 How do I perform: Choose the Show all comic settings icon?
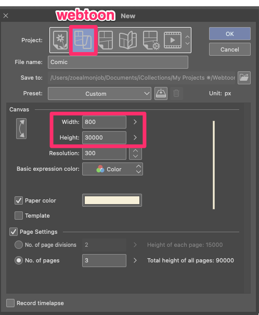(x=151, y=40)
